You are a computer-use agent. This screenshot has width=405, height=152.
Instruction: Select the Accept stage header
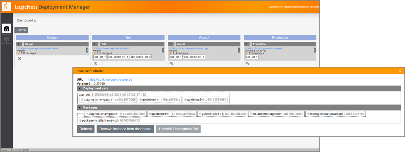[x=204, y=38]
